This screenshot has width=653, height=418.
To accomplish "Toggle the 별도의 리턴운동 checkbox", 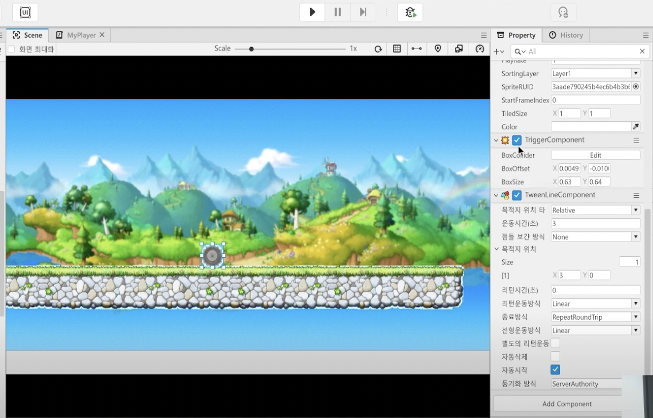I will click(556, 343).
